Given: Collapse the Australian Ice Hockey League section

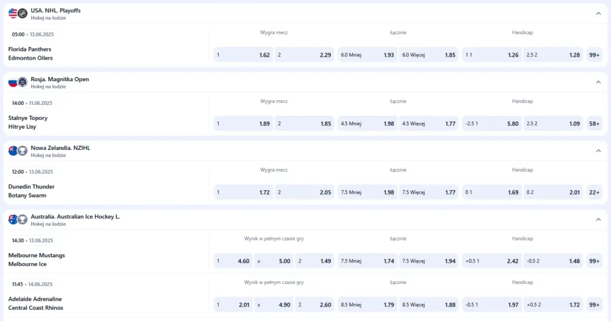Looking at the screenshot, I should click(x=598, y=219).
